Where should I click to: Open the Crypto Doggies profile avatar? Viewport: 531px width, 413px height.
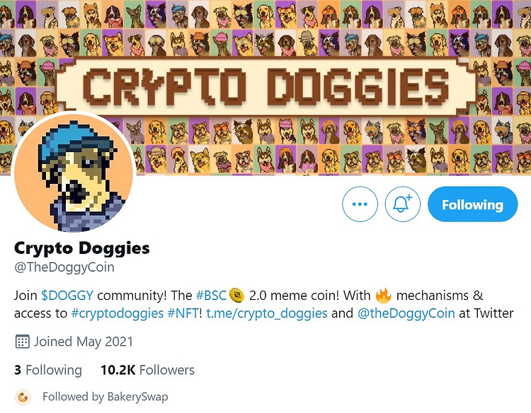[74, 172]
